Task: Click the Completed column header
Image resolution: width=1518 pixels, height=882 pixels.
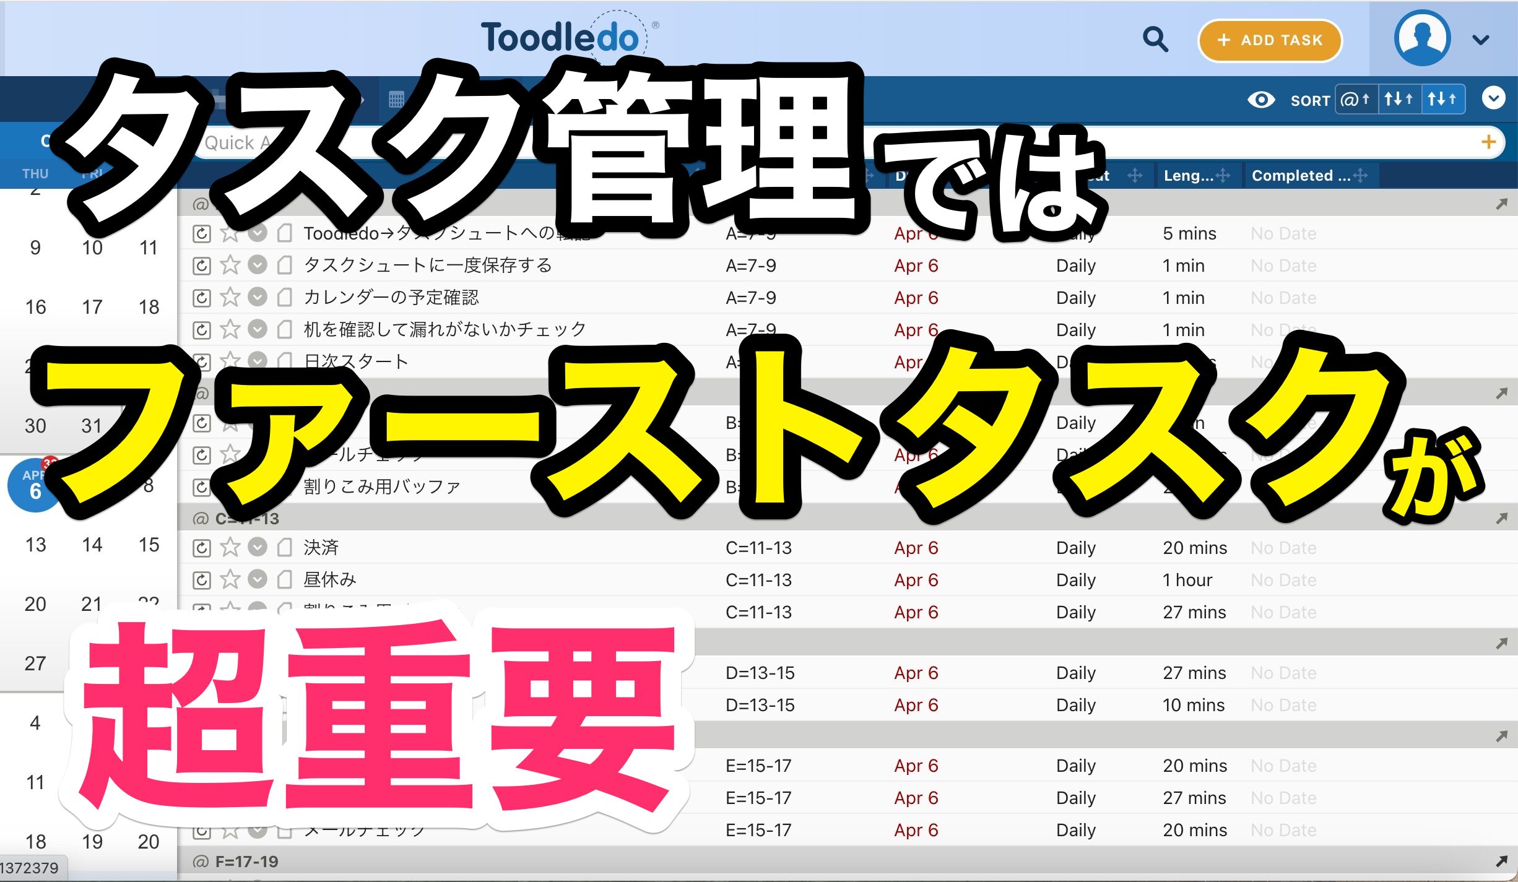Action: tap(1300, 176)
